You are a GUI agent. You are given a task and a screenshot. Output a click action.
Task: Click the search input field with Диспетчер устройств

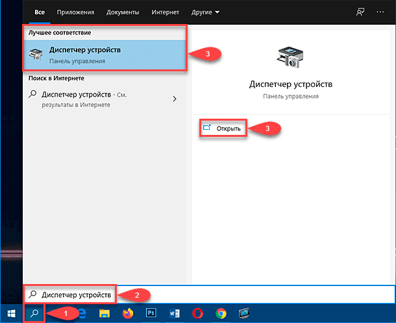(210, 294)
